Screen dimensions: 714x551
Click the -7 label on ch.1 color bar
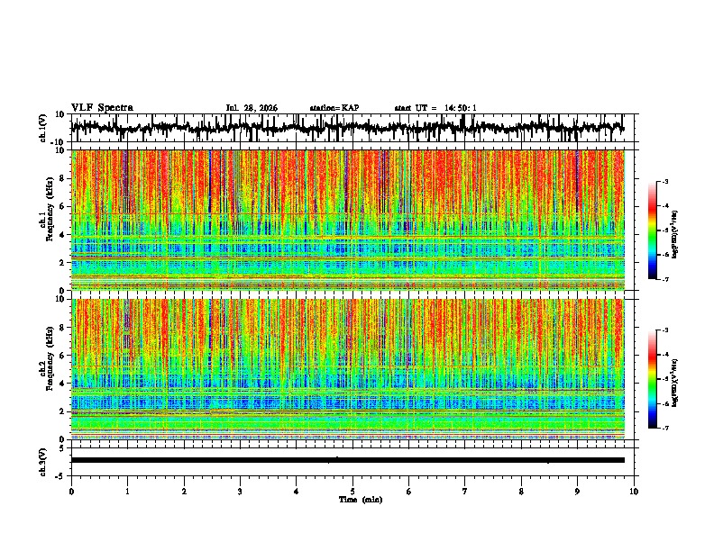coord(664,279)
